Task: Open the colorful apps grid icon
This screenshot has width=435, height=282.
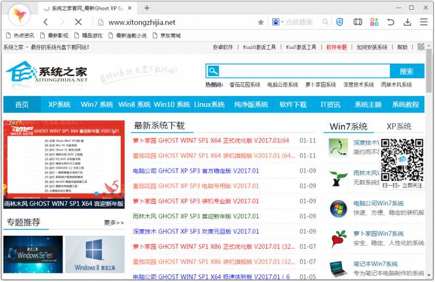Action: (374, 22)
